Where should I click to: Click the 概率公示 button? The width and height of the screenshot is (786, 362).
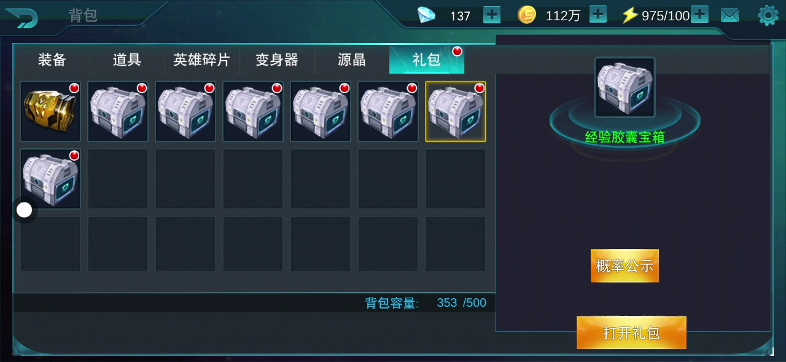pyautogui.click(x=625, y=266)
